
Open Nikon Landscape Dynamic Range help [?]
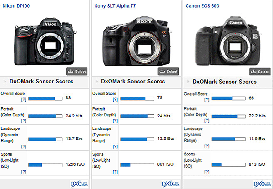point(24,147)
